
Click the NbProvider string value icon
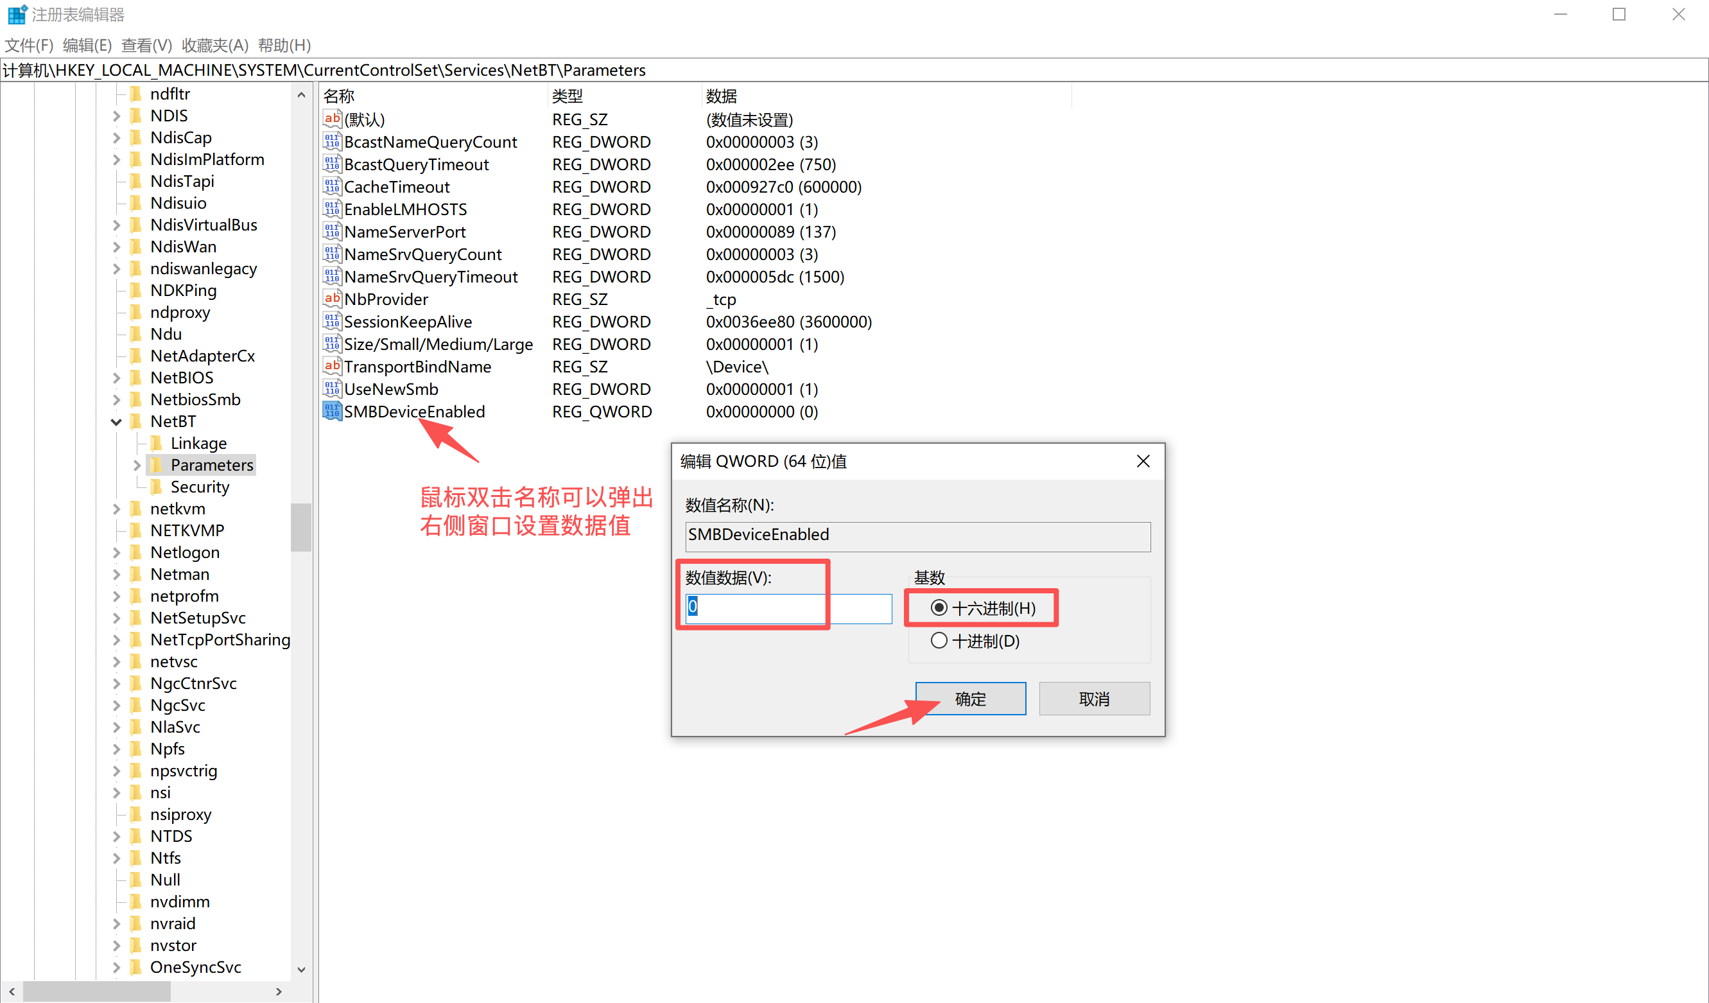pos(332,299)
